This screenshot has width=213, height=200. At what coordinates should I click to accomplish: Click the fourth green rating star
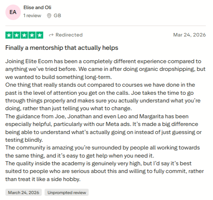point(32,35)
